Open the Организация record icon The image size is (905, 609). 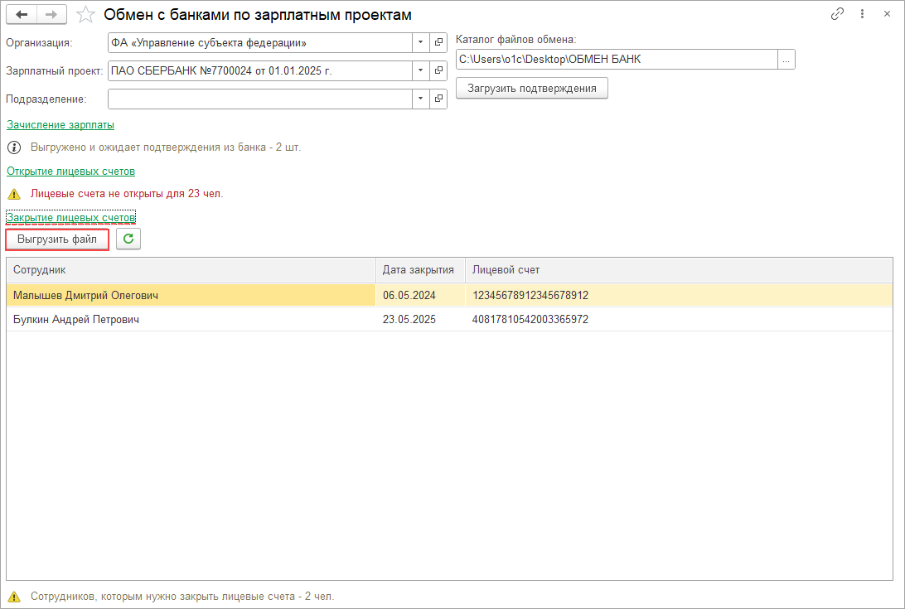click(x=438, y=42)
